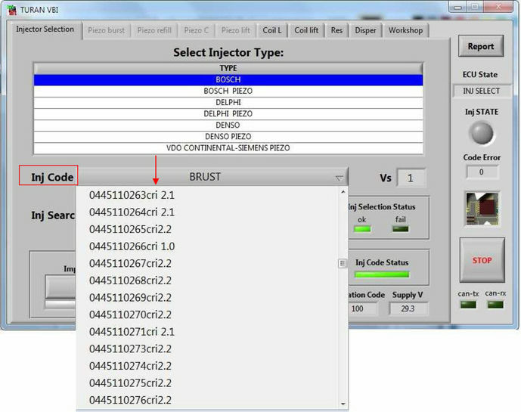Select 0445110273cri2.2 injector code

coord(130,348)
